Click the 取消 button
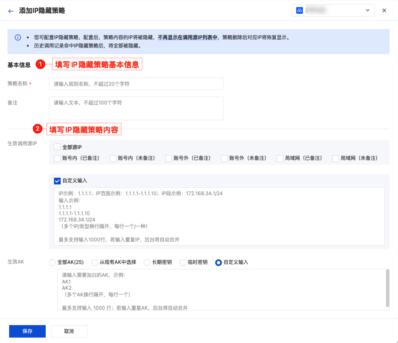 pyautogui.click(x=69, y=331)
